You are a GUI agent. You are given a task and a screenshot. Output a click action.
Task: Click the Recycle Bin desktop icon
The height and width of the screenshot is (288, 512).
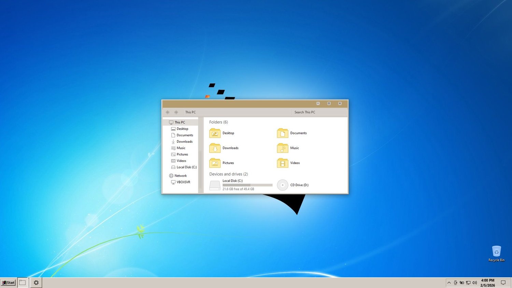pos(496,254)
